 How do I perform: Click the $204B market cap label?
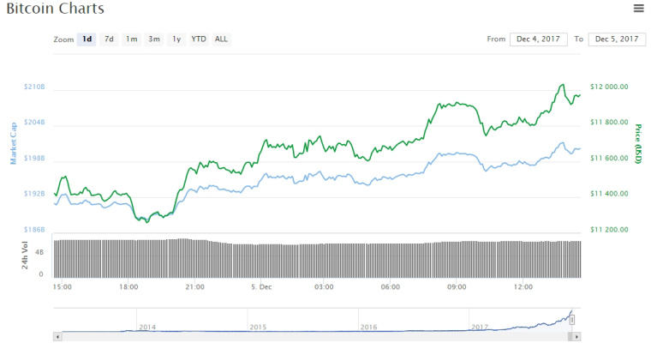tap(34, 123)
